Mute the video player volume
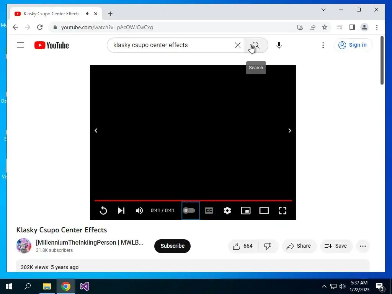The width and height of the screenshot is (392, 294). coord(139,211)
